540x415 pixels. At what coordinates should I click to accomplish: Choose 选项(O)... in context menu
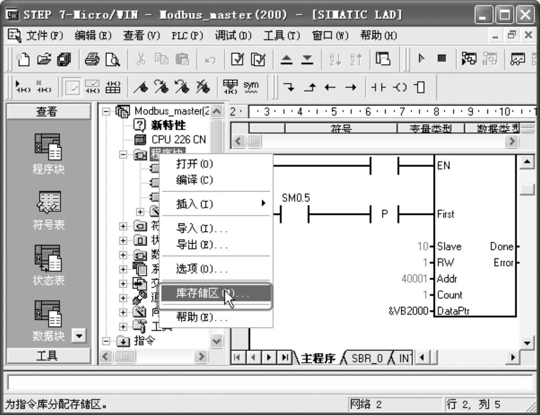[x=216, y=269]
